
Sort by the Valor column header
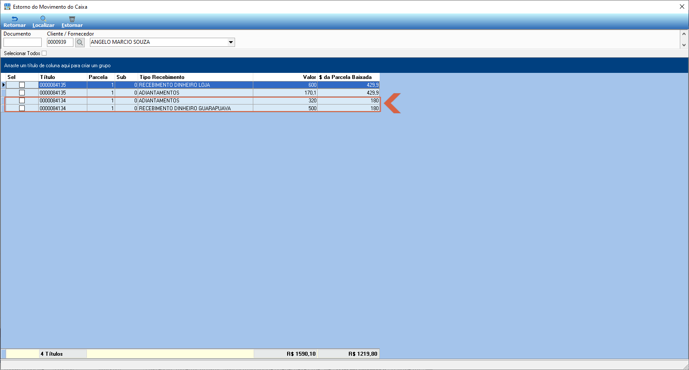coord(285,77)
